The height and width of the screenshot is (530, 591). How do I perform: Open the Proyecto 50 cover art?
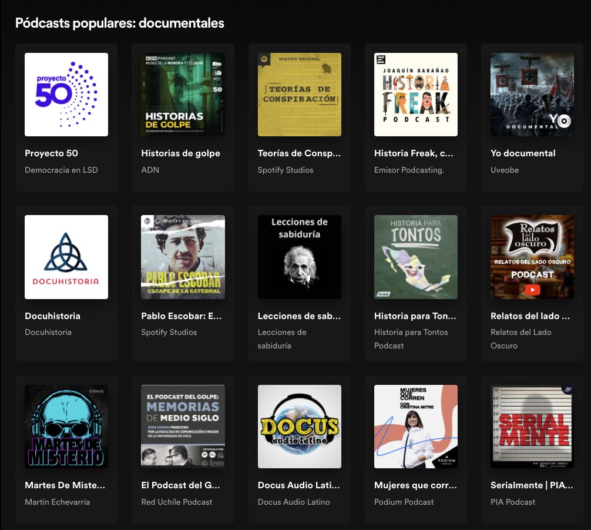(x=66, y=95)
